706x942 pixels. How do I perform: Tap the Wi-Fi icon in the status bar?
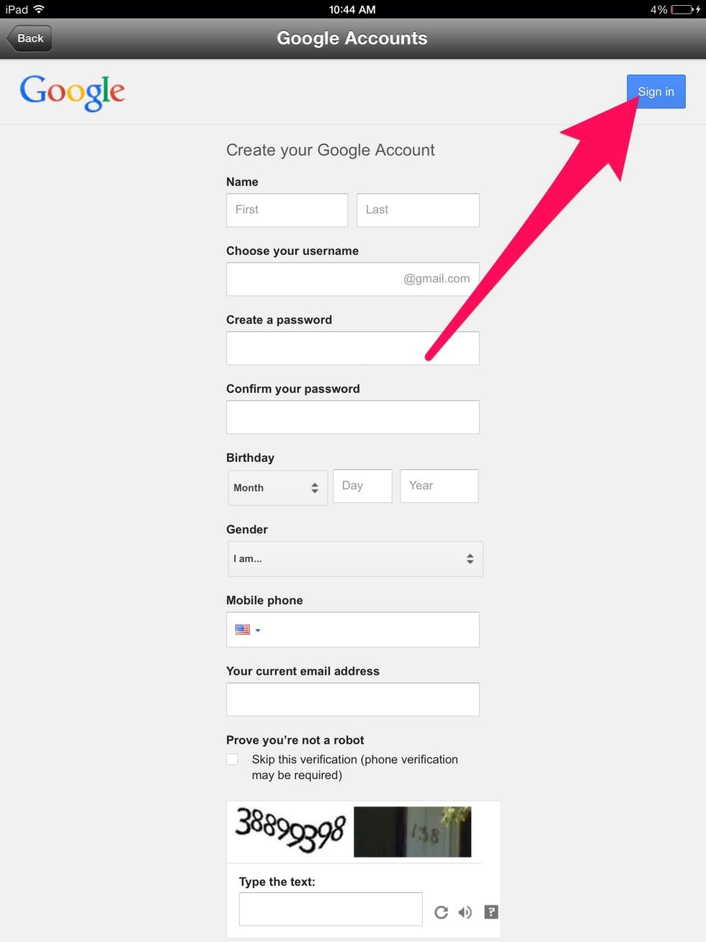pos(39,9)
